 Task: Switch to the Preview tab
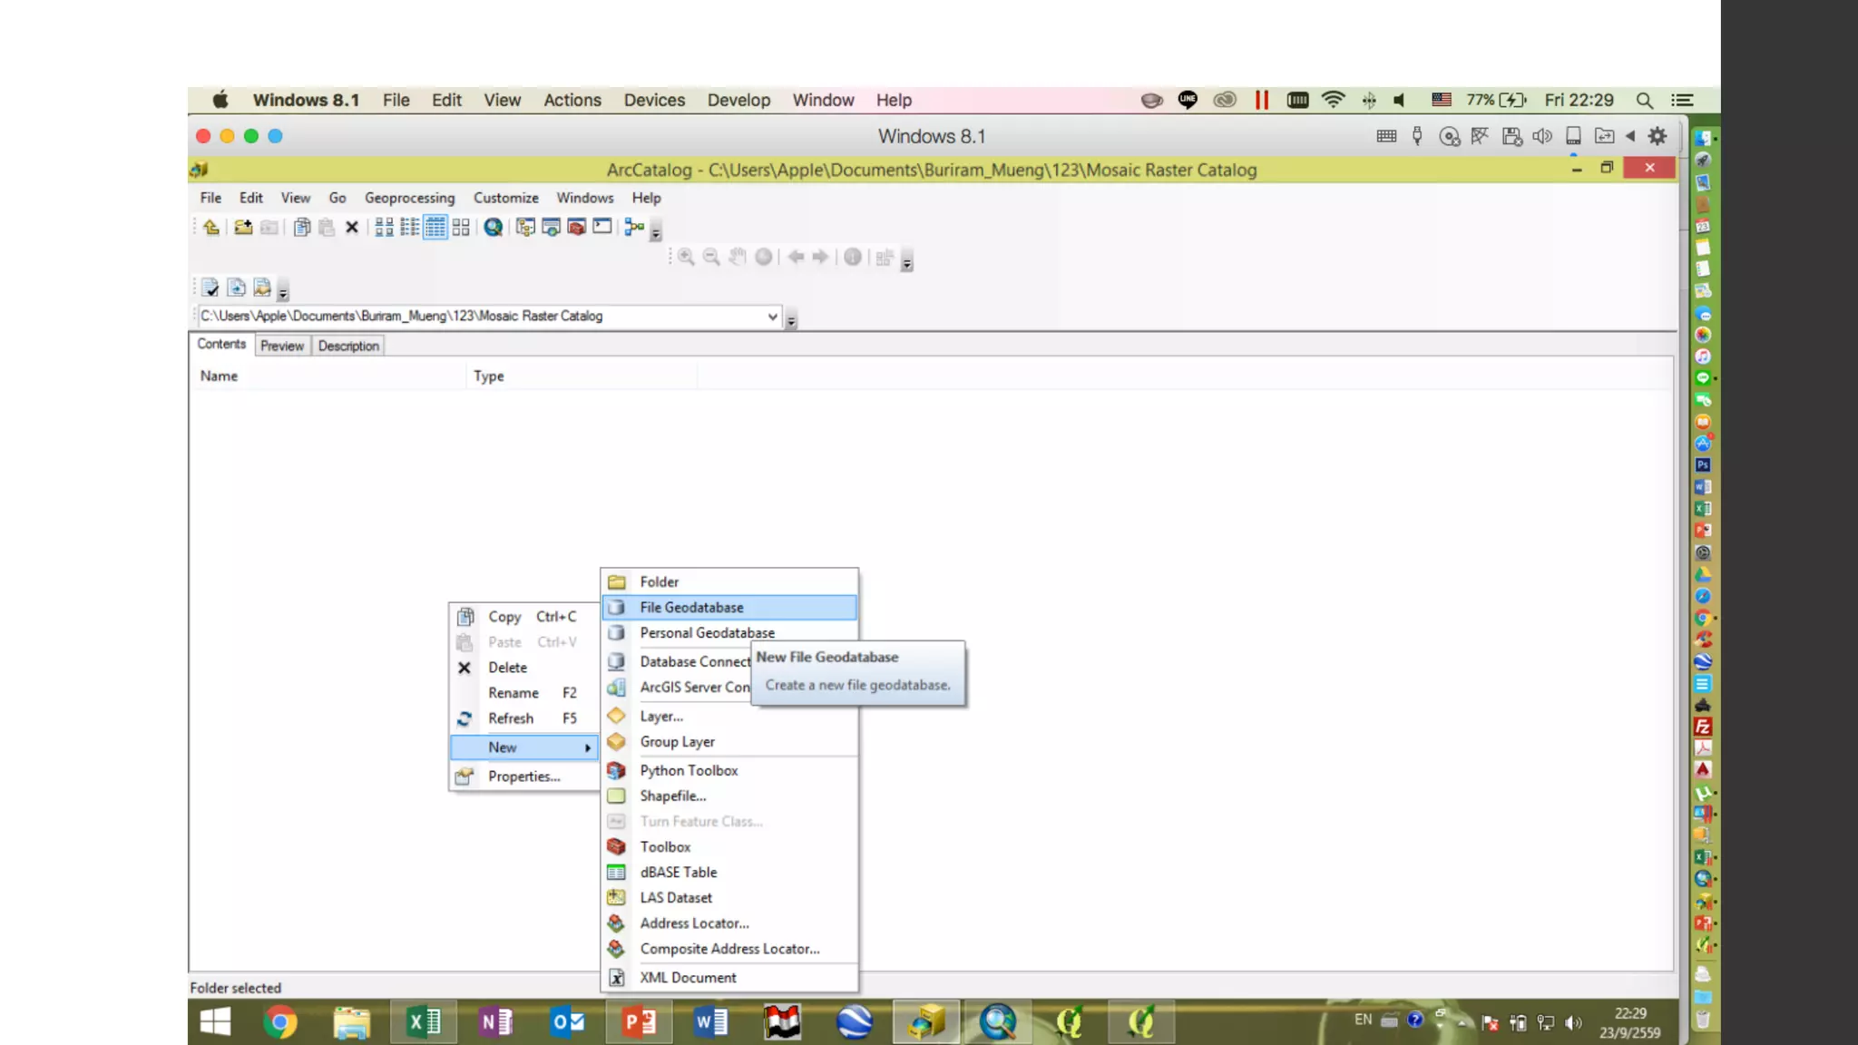pyautogui.click(x=281, y=346)
